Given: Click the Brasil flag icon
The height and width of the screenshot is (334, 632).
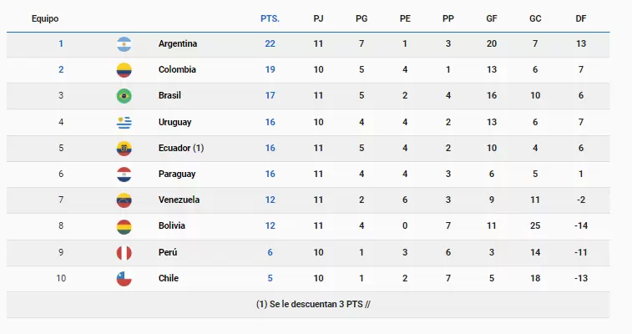Looking at the screenshot, I should click(x=124, y=95).
